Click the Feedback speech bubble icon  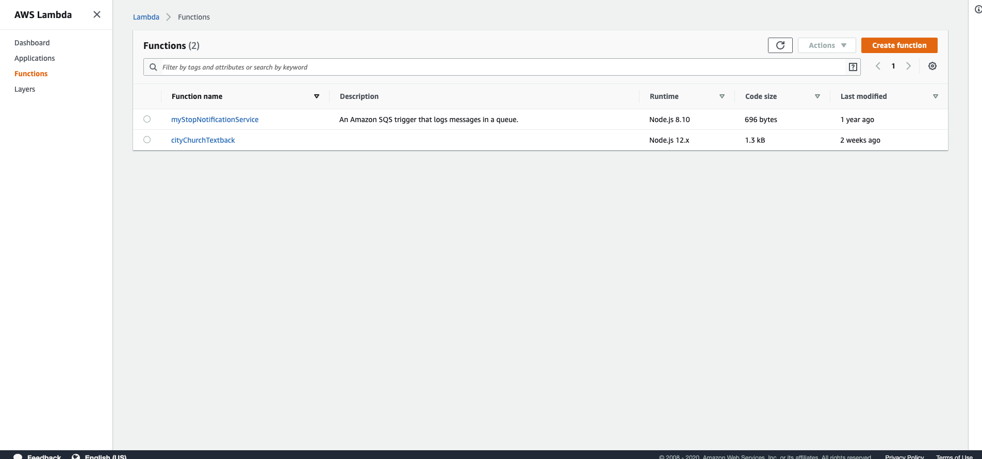tap(18, 456)
